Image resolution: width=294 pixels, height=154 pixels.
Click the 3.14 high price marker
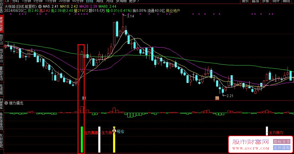tap(130, 16)
